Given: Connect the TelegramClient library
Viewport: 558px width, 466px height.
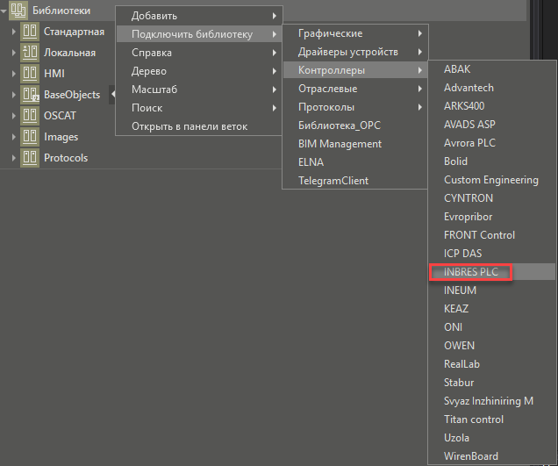Looking at the screenshot, I should [x=355, y=181].
